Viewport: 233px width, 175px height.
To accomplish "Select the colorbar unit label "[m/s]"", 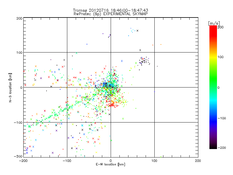I will point(214,23).
